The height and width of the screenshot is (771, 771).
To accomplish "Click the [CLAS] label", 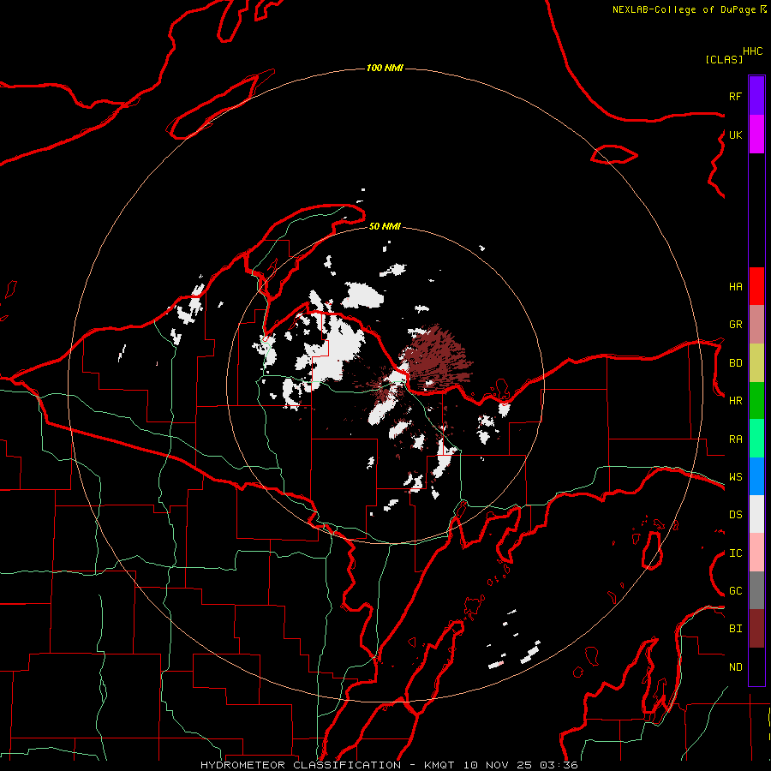I will click(724, 59).
